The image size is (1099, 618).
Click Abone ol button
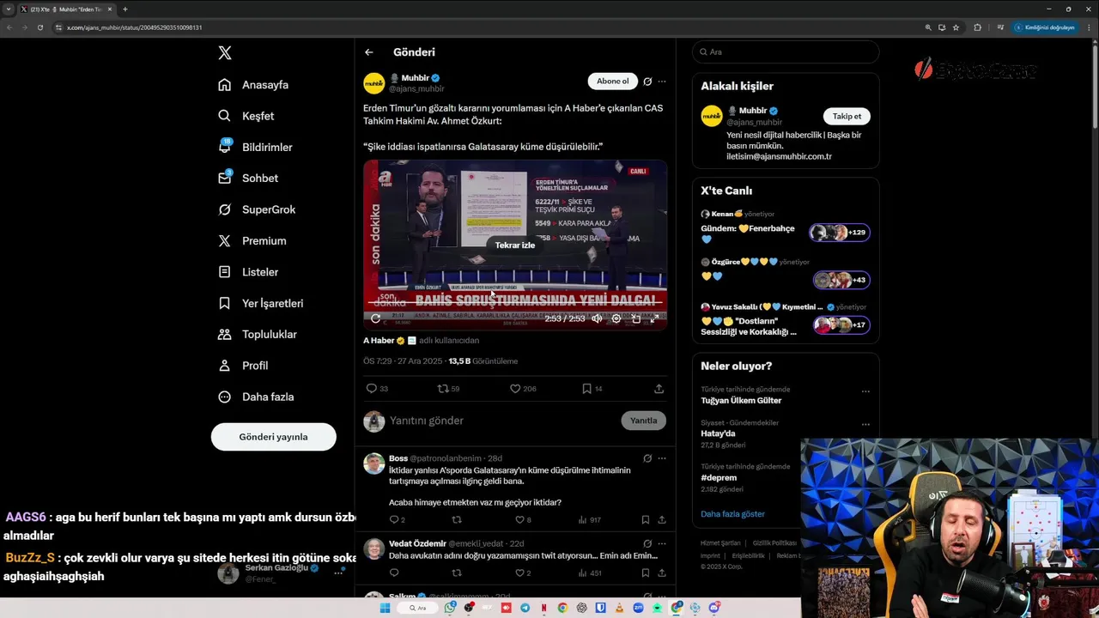click(612, 82)
